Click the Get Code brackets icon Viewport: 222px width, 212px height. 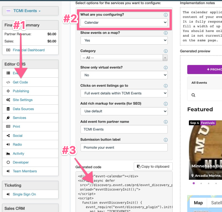point(8,82)
